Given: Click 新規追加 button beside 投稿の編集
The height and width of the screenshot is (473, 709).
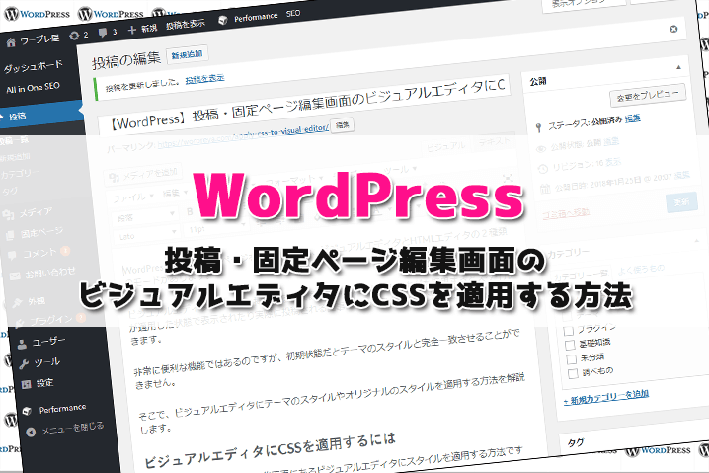Looking at the screenshot, I should 187,54.
